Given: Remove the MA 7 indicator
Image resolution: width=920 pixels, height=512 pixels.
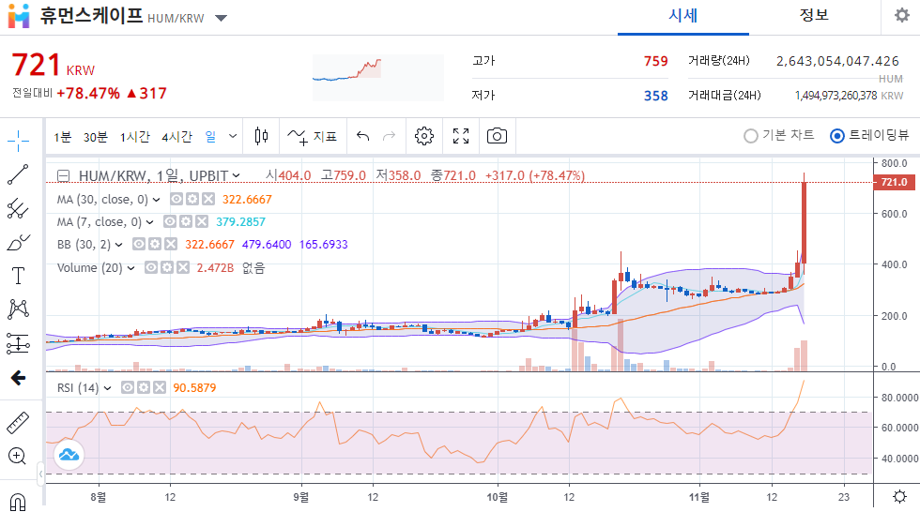Looking at the screenshot, I should pos(201,221).
